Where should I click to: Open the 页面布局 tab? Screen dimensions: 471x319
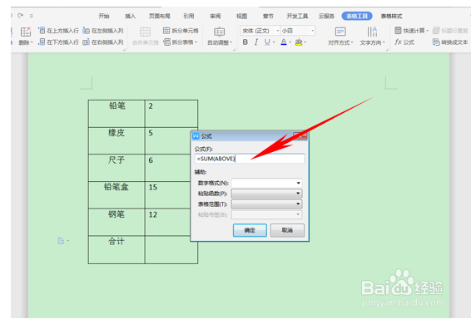click(x=160, y=16)
